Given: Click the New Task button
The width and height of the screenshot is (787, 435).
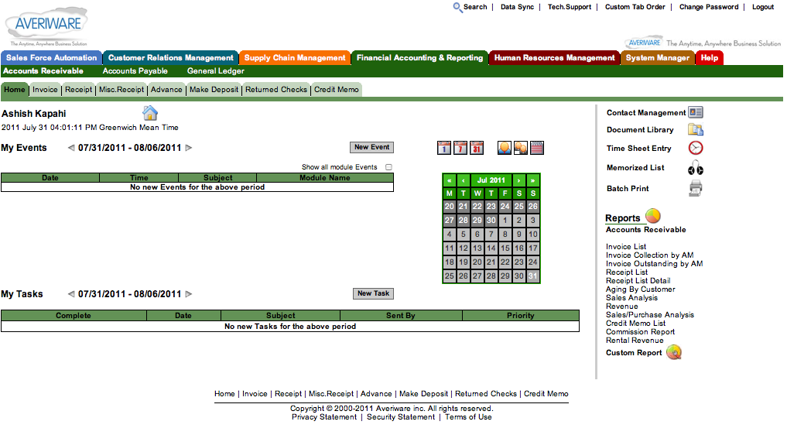Looking at the screenshot, I should (374, 293).
